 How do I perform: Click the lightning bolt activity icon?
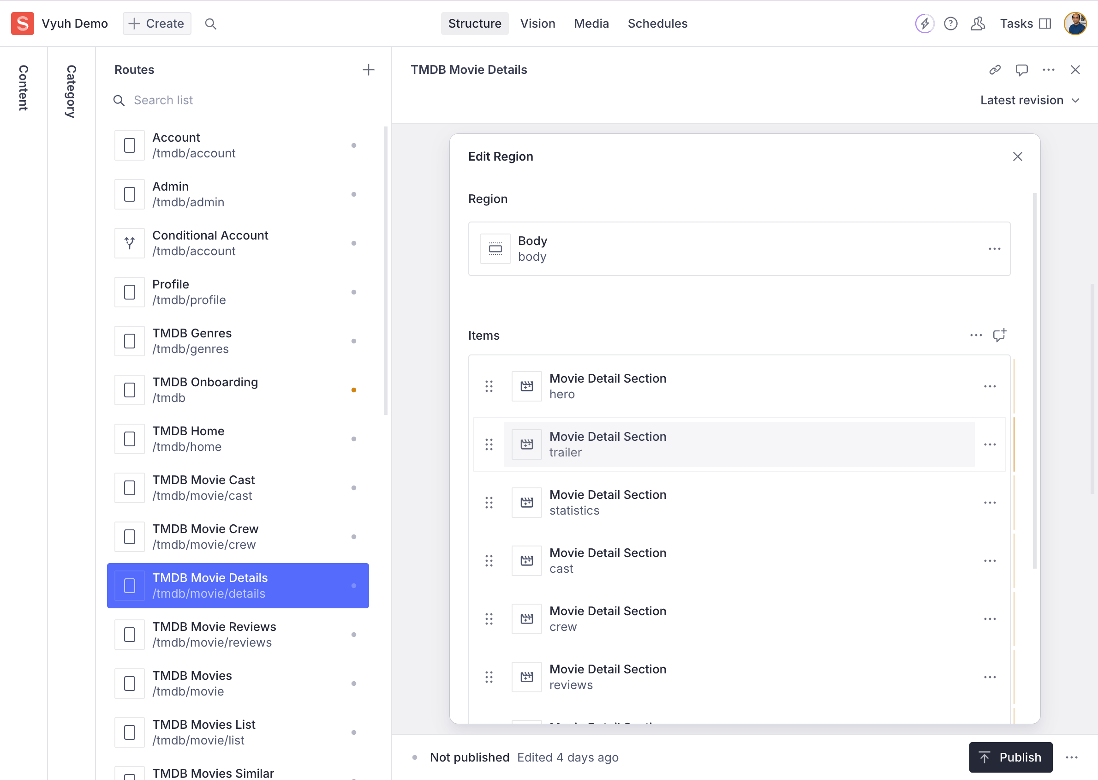[x=924, y=24]
